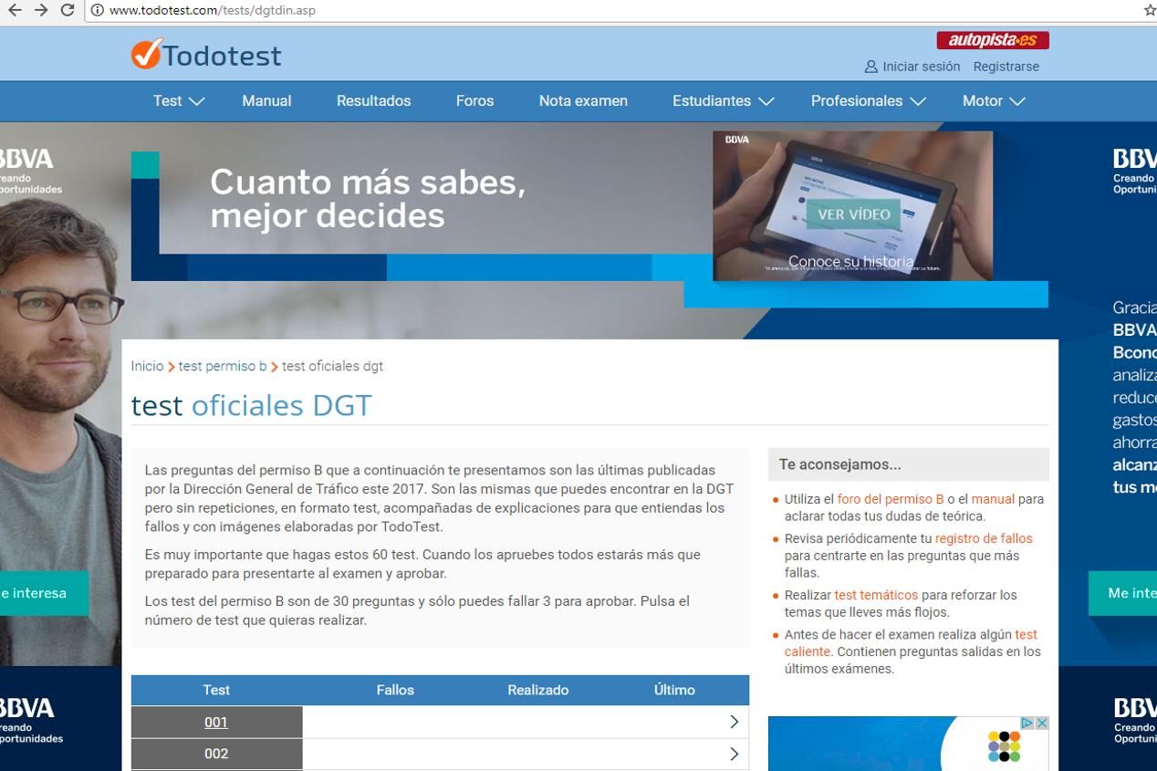Click the AdChoices triangle icon on ad
The height and width of the screenshot is (771, 1157).
point(1027,723)
